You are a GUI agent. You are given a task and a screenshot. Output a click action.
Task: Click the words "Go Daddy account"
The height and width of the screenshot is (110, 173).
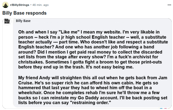tap(98, 98)
